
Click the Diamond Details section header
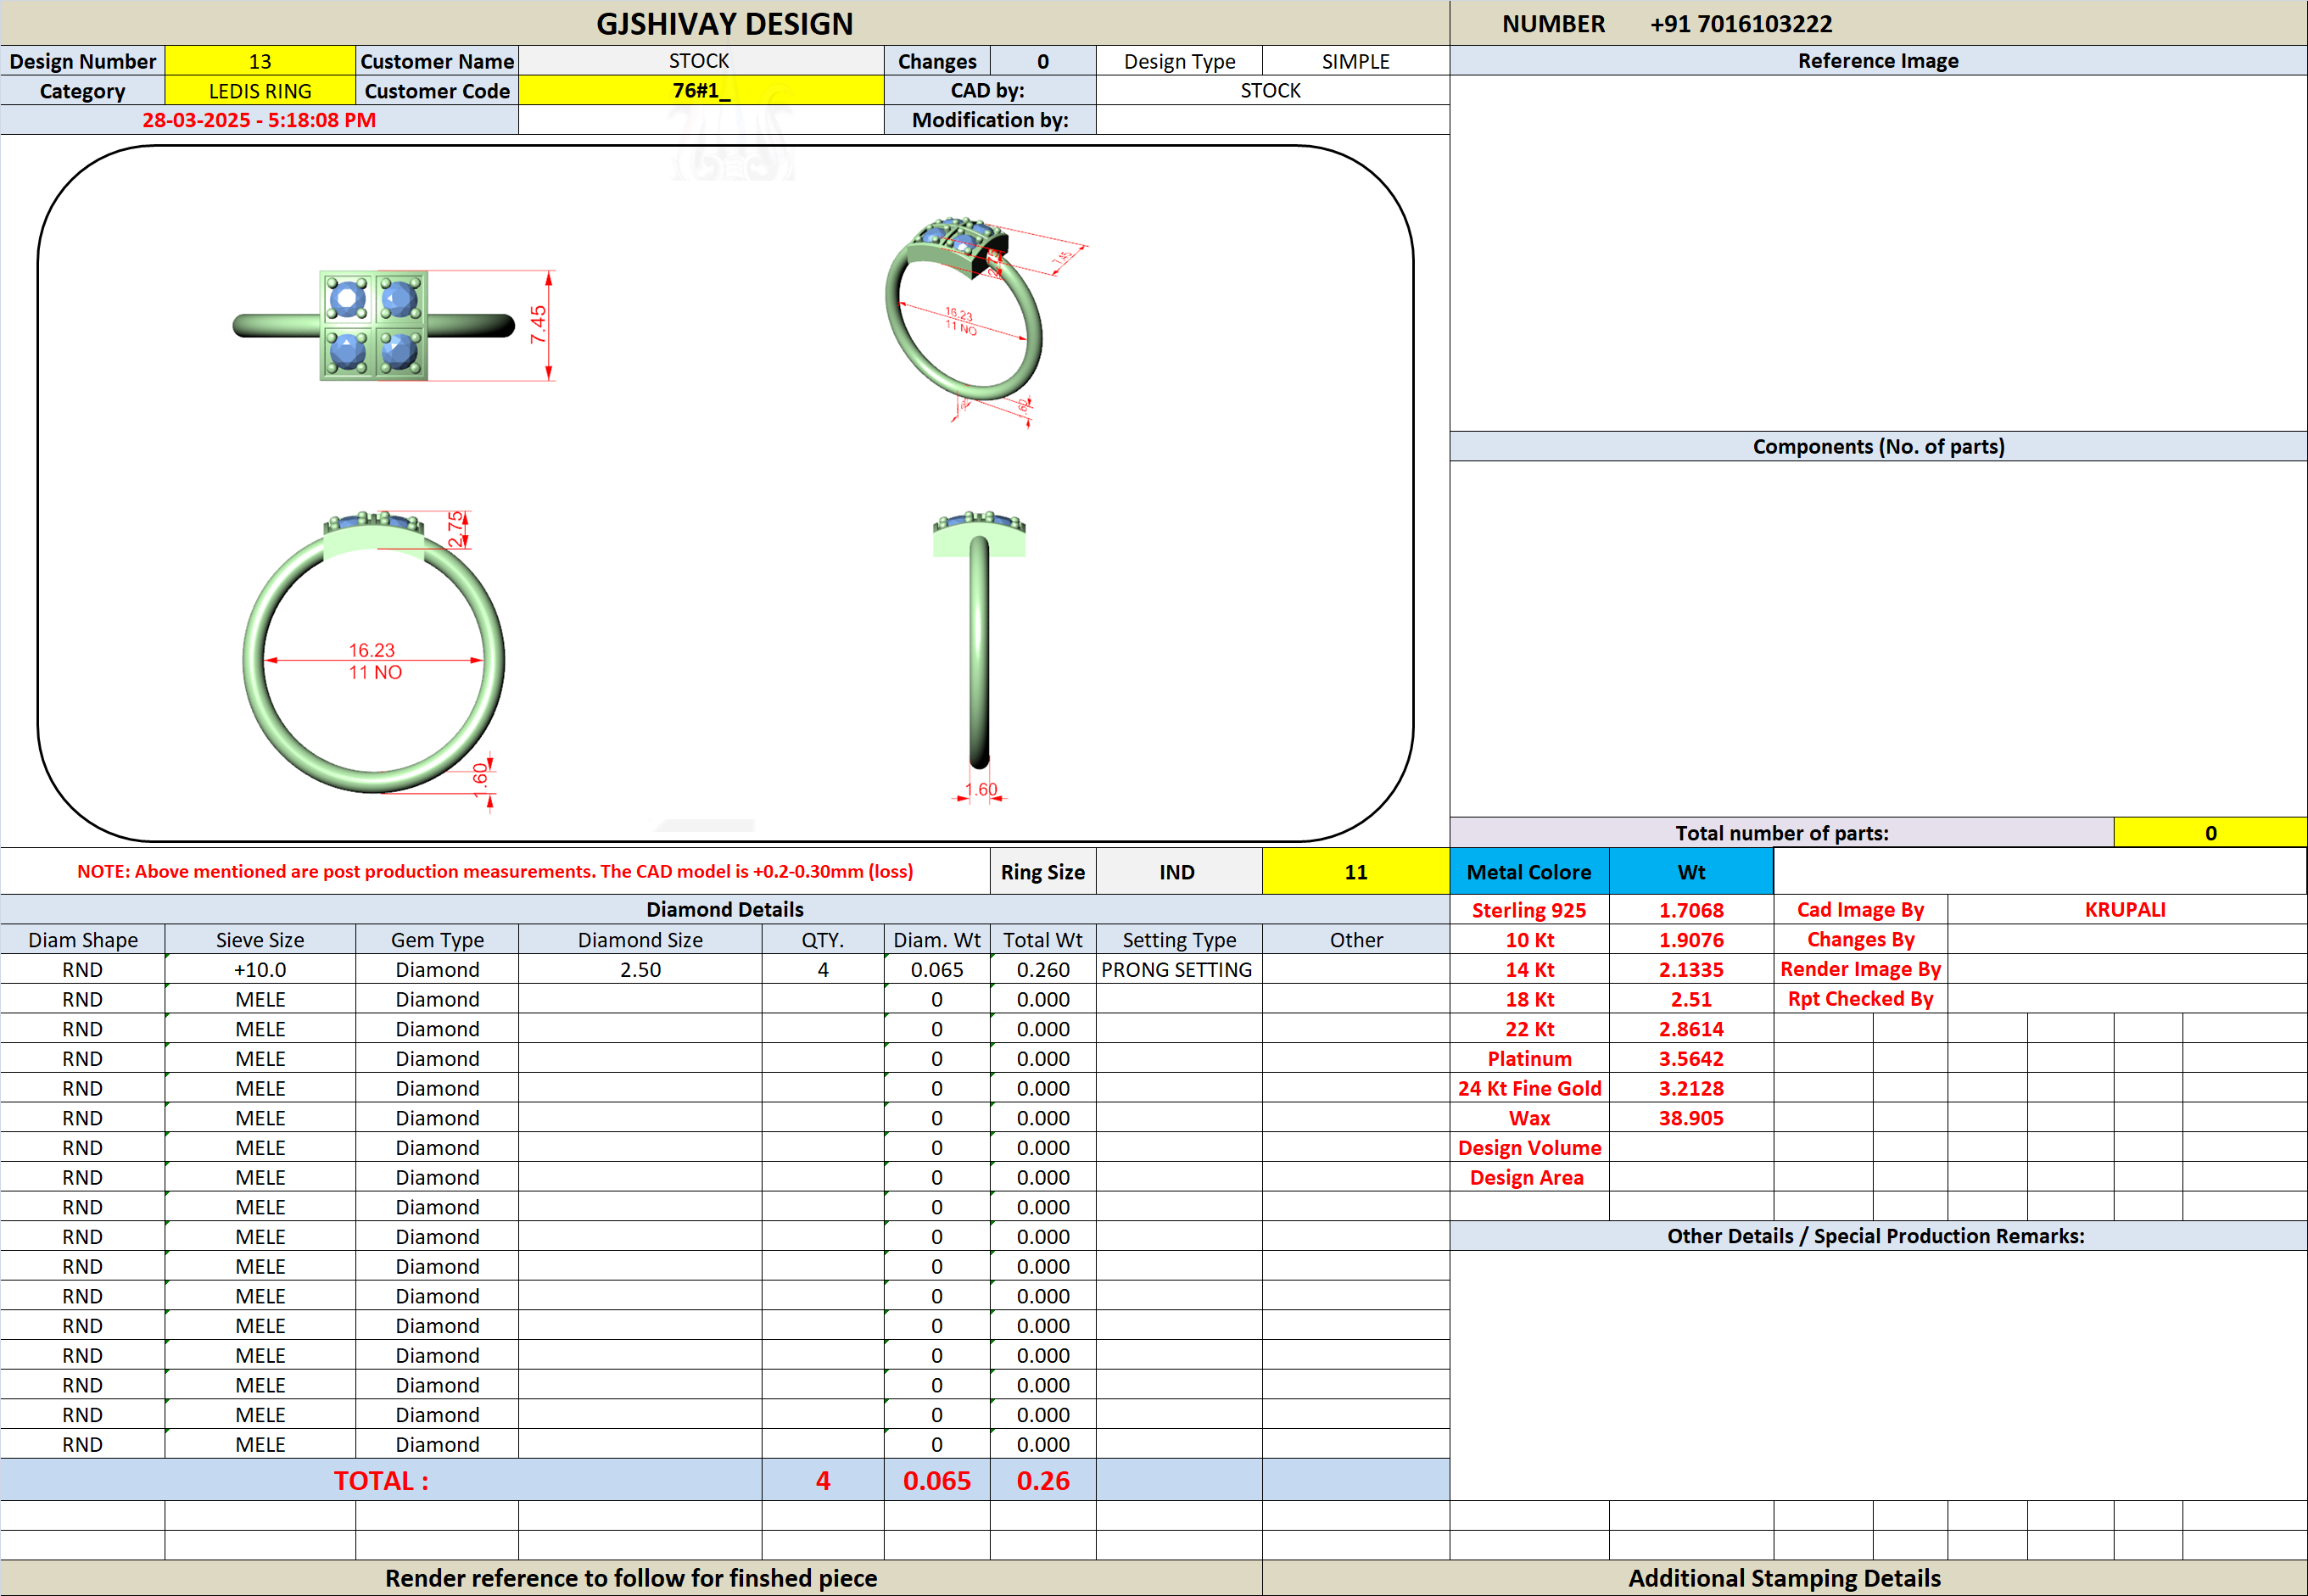pos(725,909)
